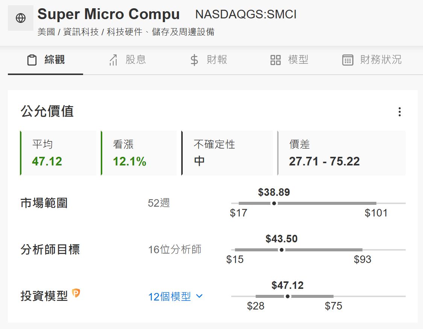423x329 pixels.
Task: Open the three-dot menu for 公允價值
Action: coord(400,112)
